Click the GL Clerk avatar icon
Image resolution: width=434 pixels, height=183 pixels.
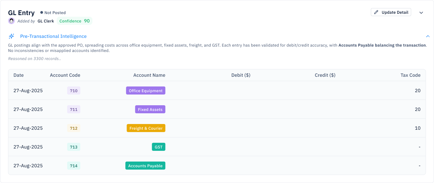pyautogui.click(x=11, y=21)
